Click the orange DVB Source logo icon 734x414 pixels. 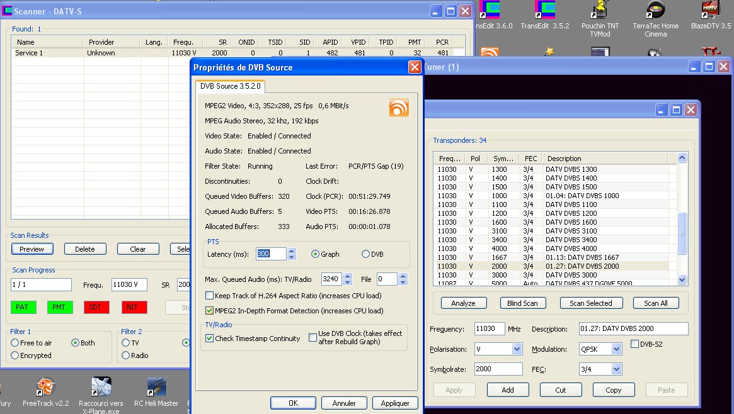(399, 108)
